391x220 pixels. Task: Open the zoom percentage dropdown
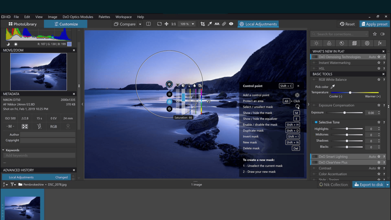[x=193, y=24]
